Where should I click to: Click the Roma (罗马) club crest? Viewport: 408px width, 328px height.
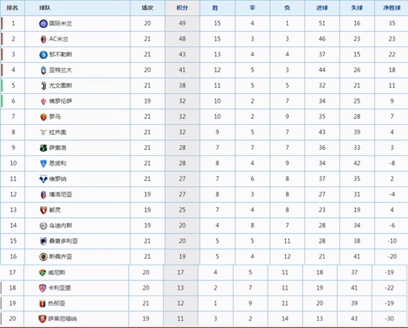coord(43,117)
